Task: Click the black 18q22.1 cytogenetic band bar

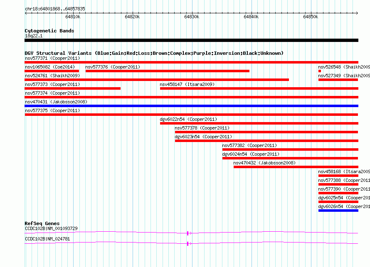Action: pyautogui.click(x=191, y=40)
